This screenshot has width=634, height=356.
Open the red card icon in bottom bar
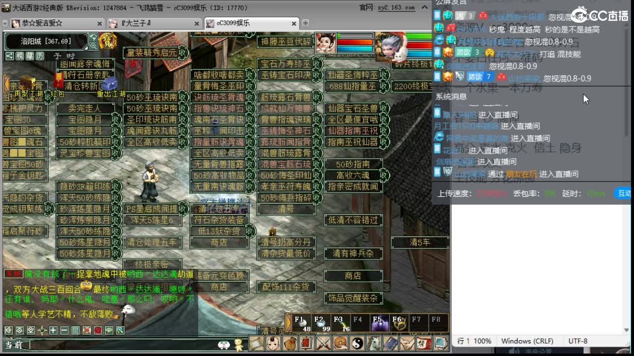click(x=306, y=343)
